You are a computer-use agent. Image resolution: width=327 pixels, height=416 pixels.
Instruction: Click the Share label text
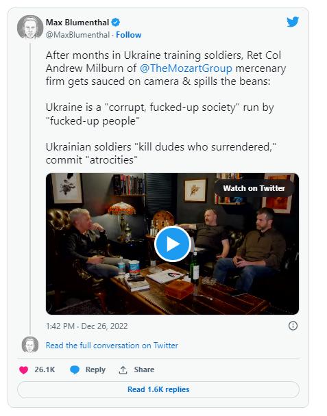[144, 369]
